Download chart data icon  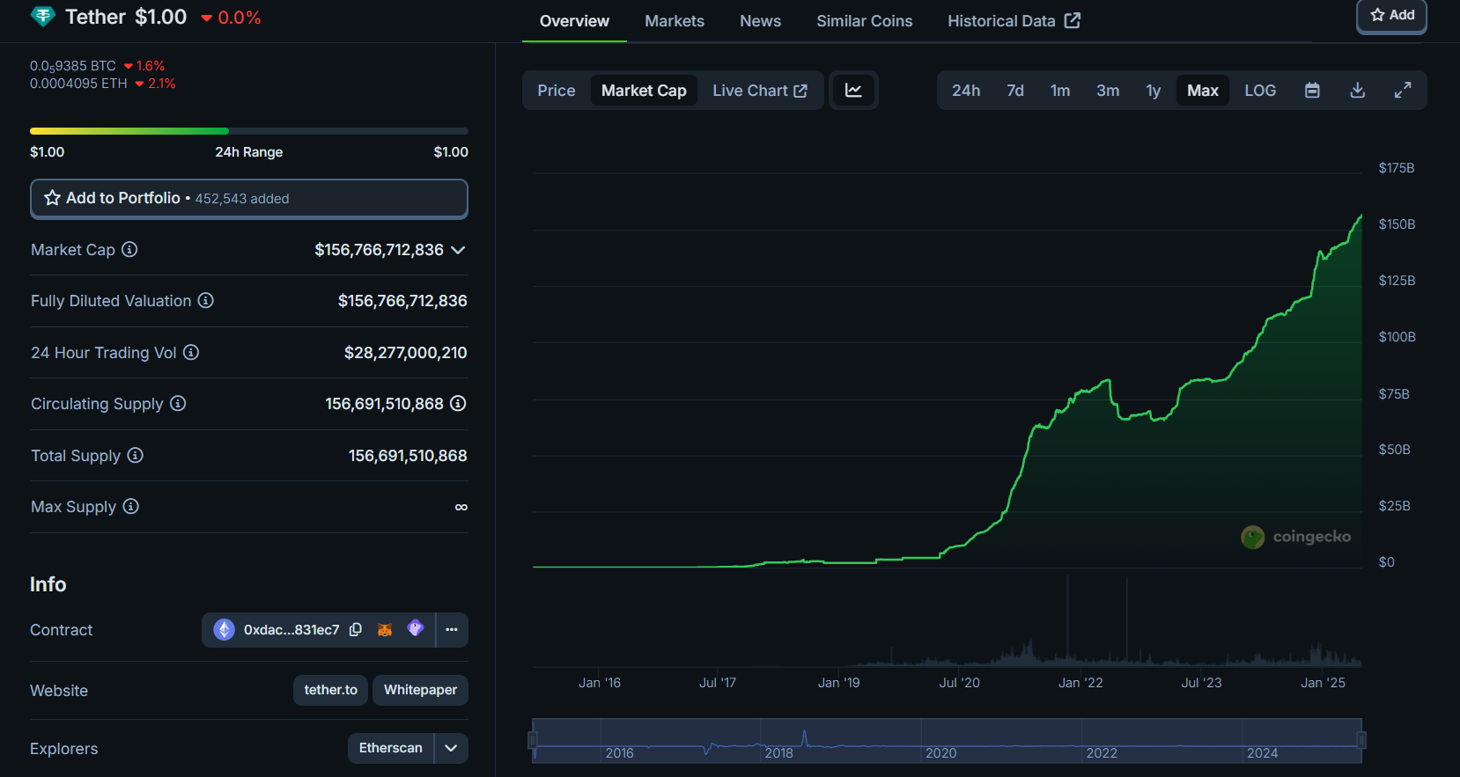click(1358, 90)
